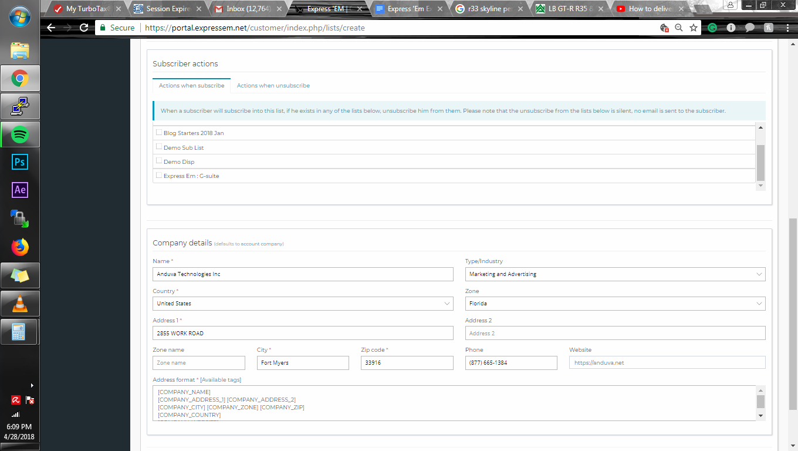Switch to the Actions when unsubscribe tab
The height and width of the screenshot is (451, 798).
pyautogui.click(x=273, y=86)
